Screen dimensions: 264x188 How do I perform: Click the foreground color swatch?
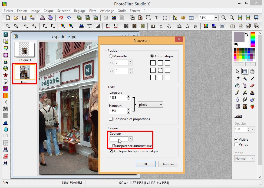pos(239,37)
